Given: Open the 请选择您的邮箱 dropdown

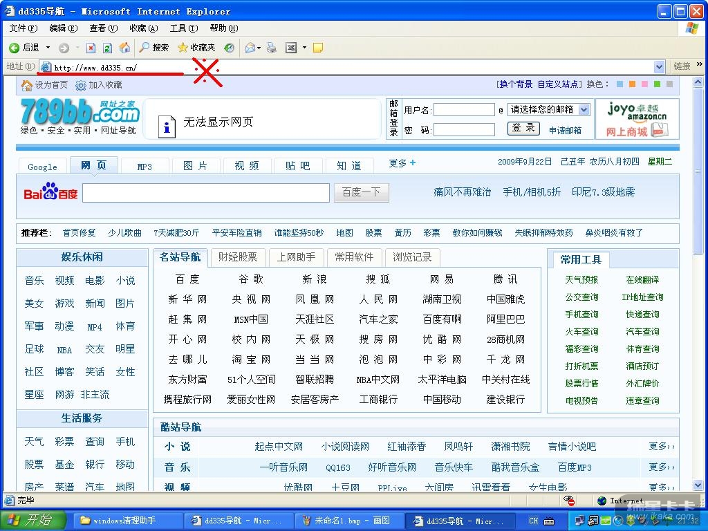Looking at the screenshot, I should pos(548,109).
